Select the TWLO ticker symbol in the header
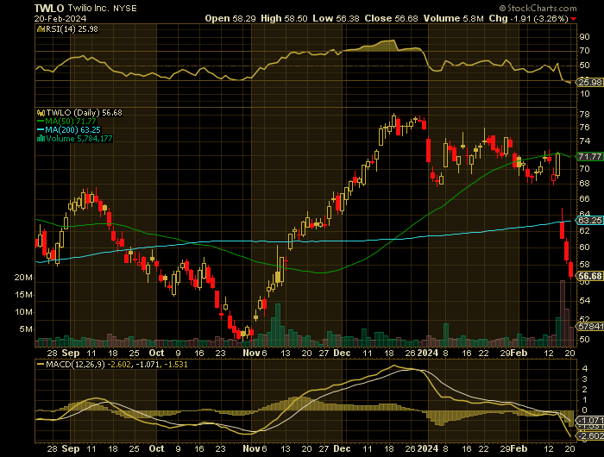This screenshot has width=604, height=457. point(50,9)
